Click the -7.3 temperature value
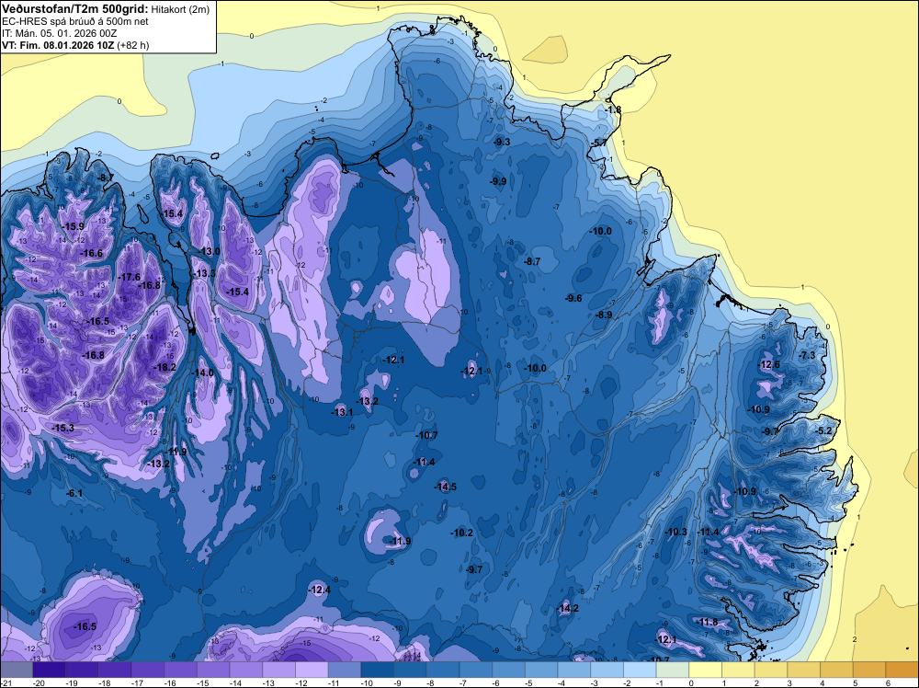Screen dimensions: 919x688 point(807,355)
